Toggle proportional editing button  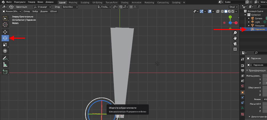(x=131, y=7)
